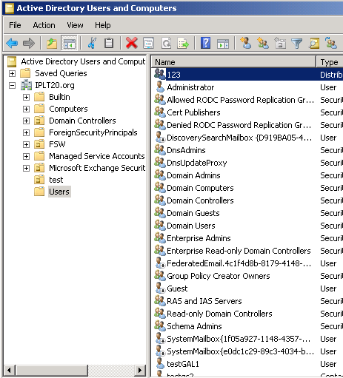The height and width of the screenshot is (378, 343).
Task: Select the test OU in tree
Action: click(x=56, y=180)
